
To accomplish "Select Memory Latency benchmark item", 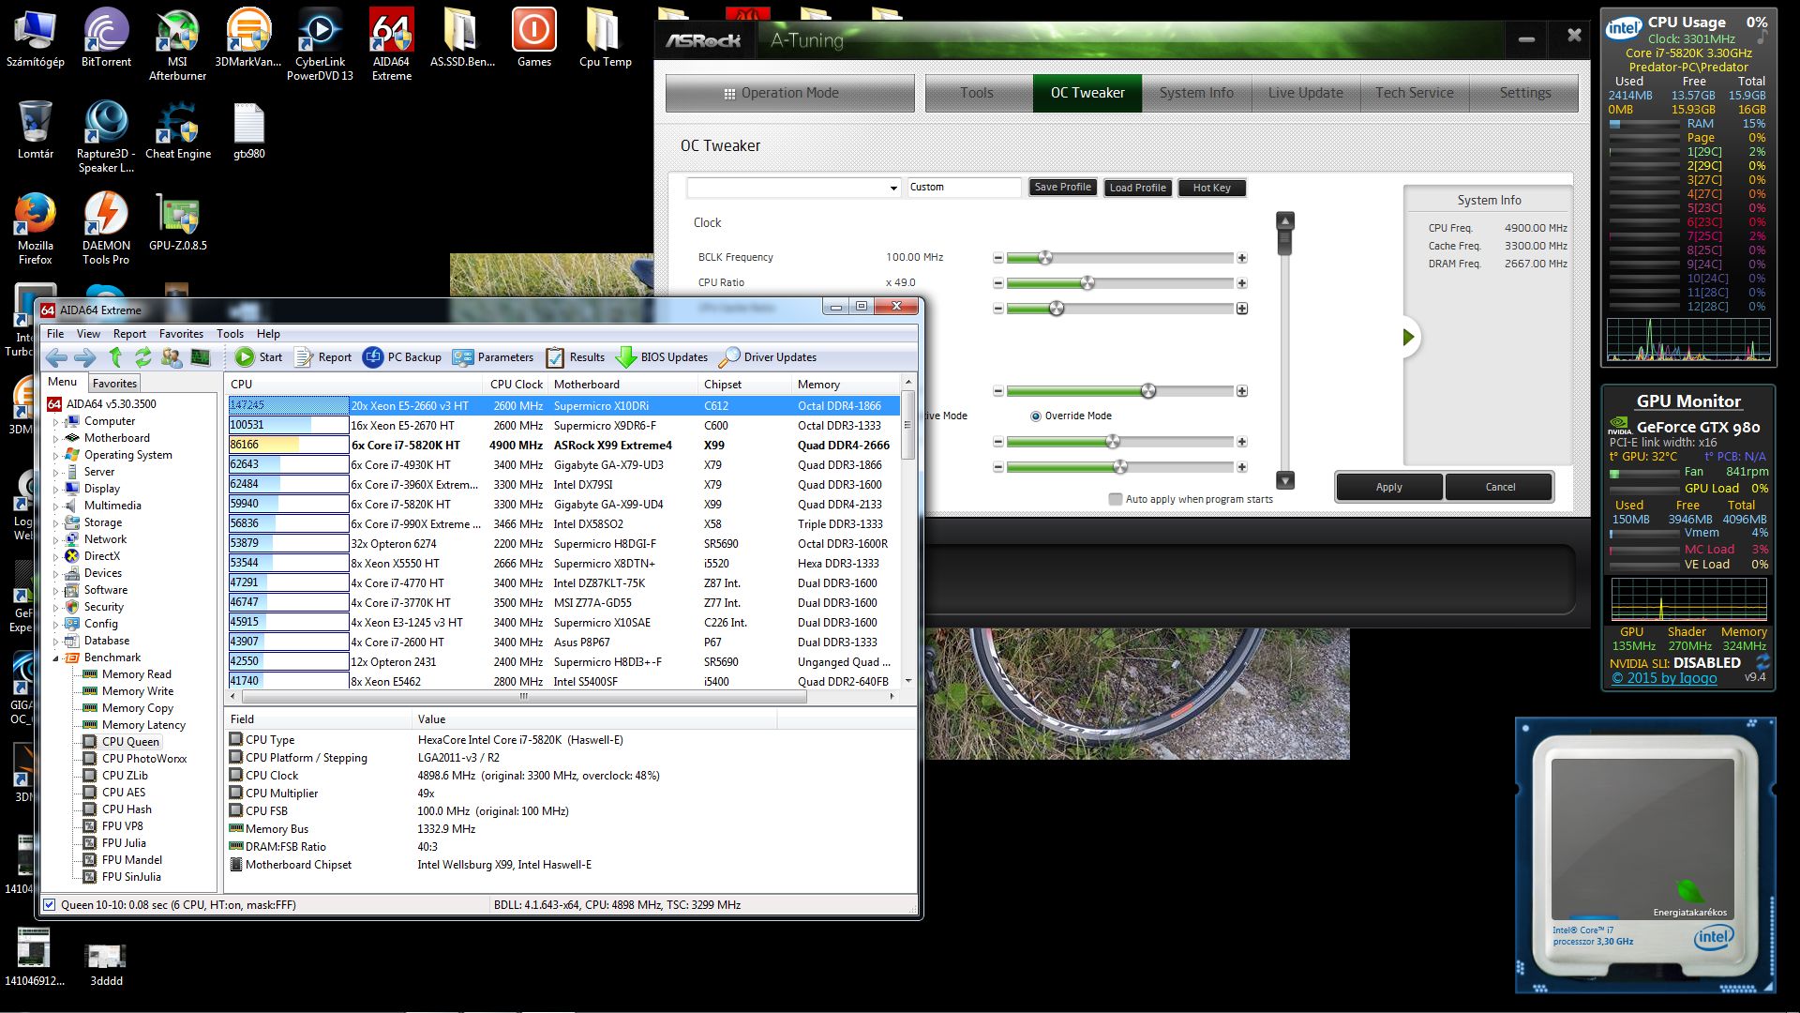I will coord(143,725).
